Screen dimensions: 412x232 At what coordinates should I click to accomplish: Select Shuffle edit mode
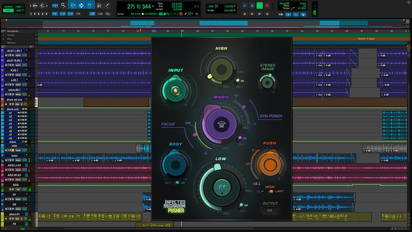tap(8, 7)
